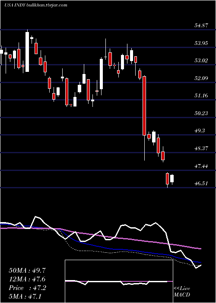The height and width of the screenshot is (303, 216).
Task: Click the last white candle near 46.51
Action: click(x=172, y=178)
